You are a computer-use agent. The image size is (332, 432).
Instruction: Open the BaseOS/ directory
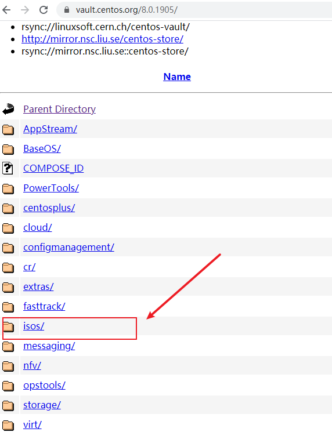tap(42, 148)
